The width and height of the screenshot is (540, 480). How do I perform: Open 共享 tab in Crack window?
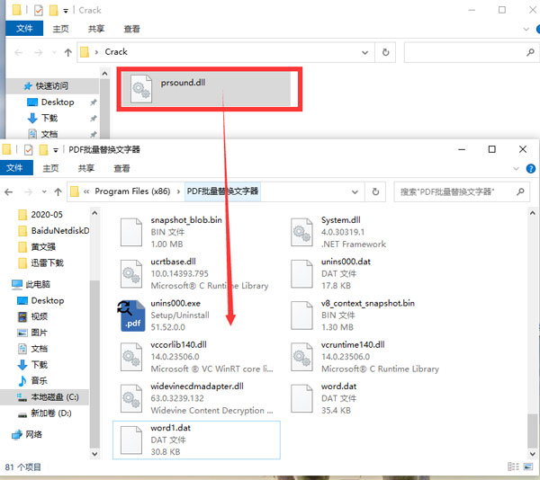(96, 29)
